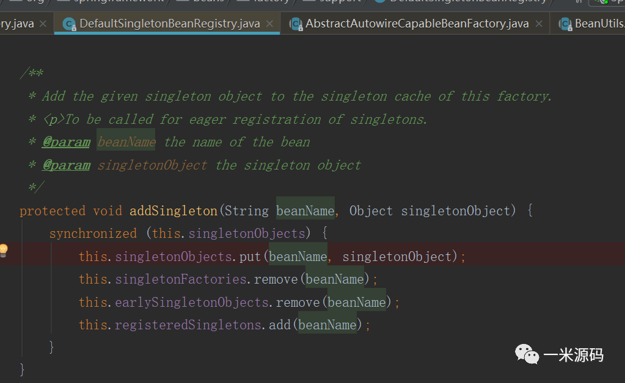
Task: Click the addSingleton method name
Action: coord(174,211)
